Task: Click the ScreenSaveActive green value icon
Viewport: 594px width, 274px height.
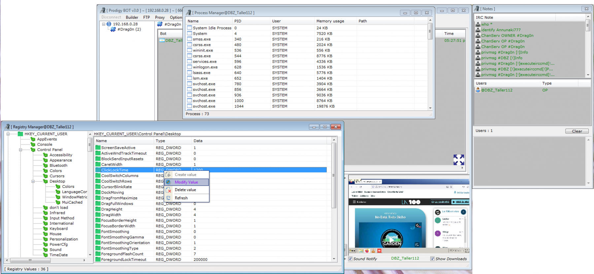Action: tap(98, 148)
